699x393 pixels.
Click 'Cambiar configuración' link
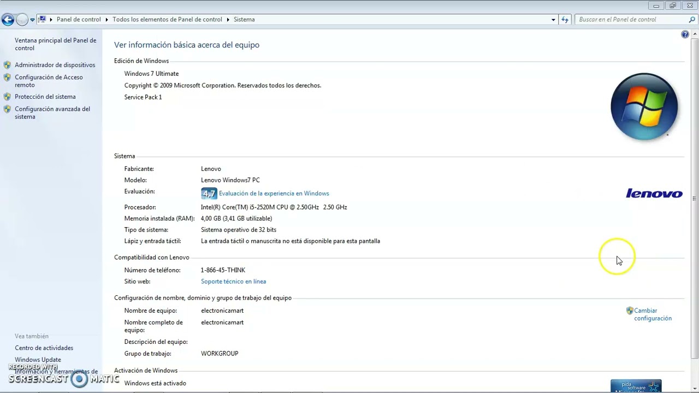tap(653, 314)
